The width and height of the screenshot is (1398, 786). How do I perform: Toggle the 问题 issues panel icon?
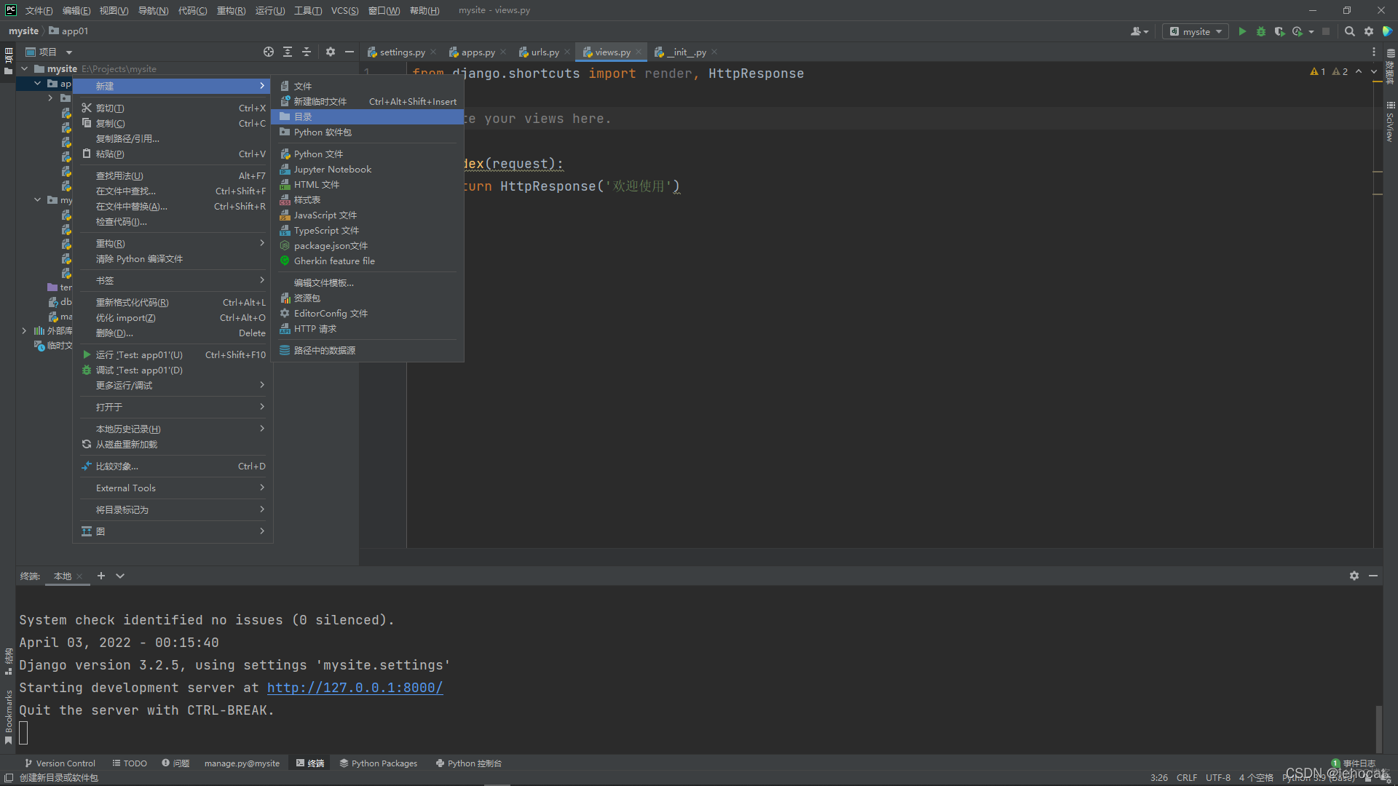tap(177, 763)
